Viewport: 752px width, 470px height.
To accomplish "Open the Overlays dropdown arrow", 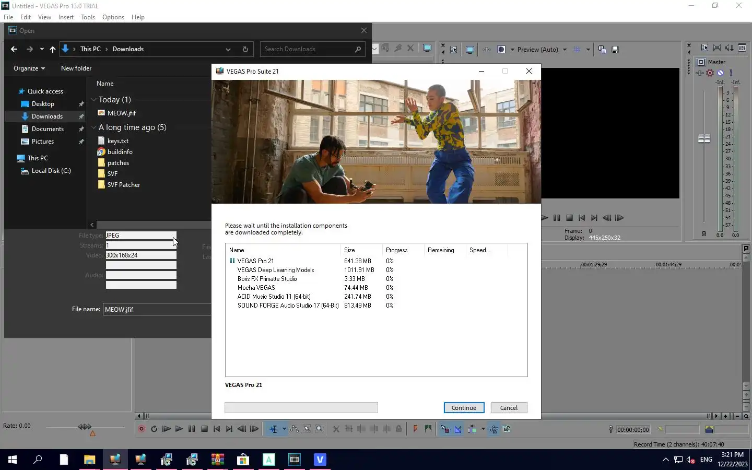I will tap(588, 50).
